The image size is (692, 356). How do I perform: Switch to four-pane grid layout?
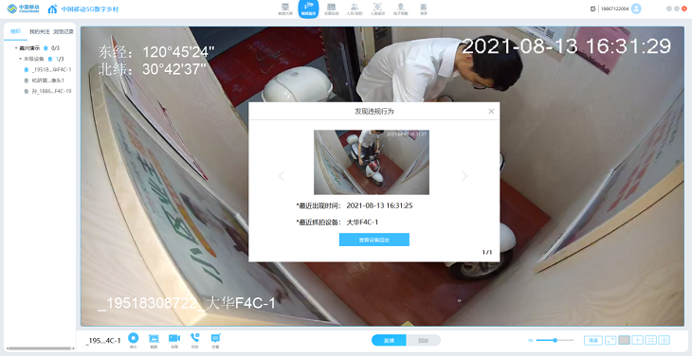[637, 340]
